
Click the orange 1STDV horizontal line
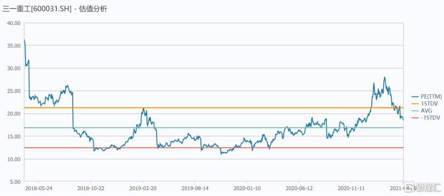click(x=214, y=108)
